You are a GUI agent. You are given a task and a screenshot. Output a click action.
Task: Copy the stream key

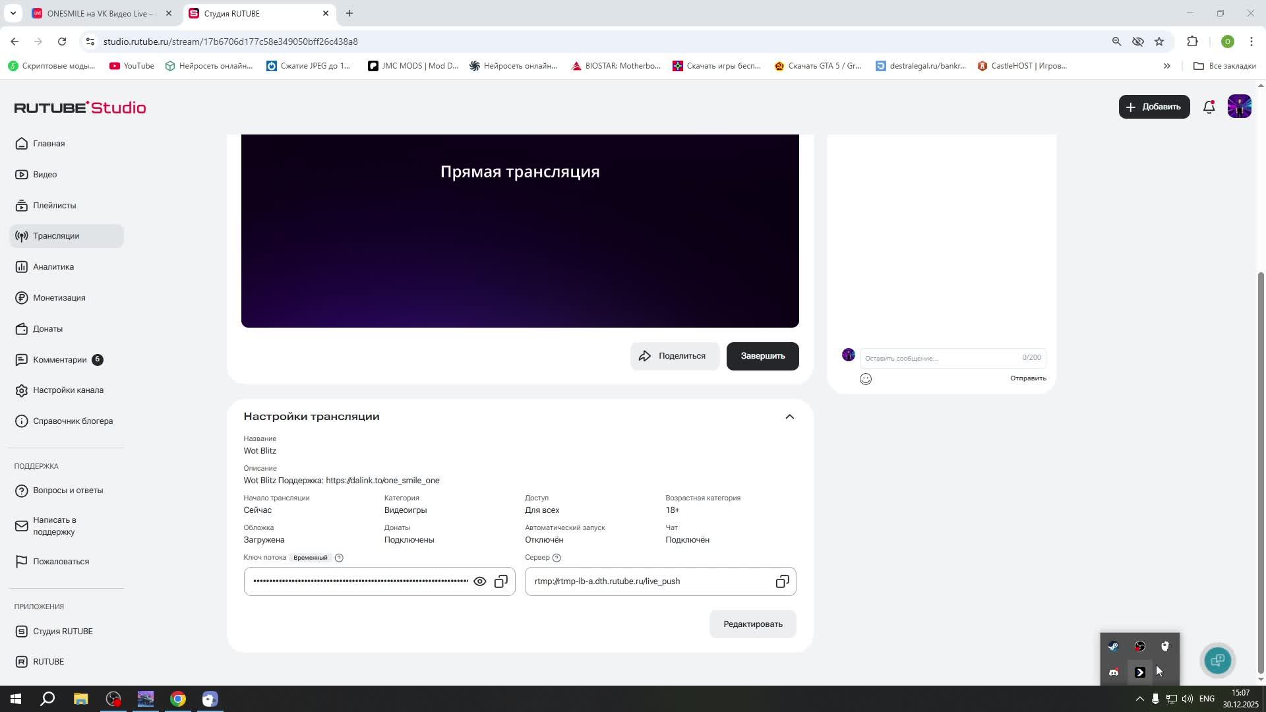pos(501,581)
